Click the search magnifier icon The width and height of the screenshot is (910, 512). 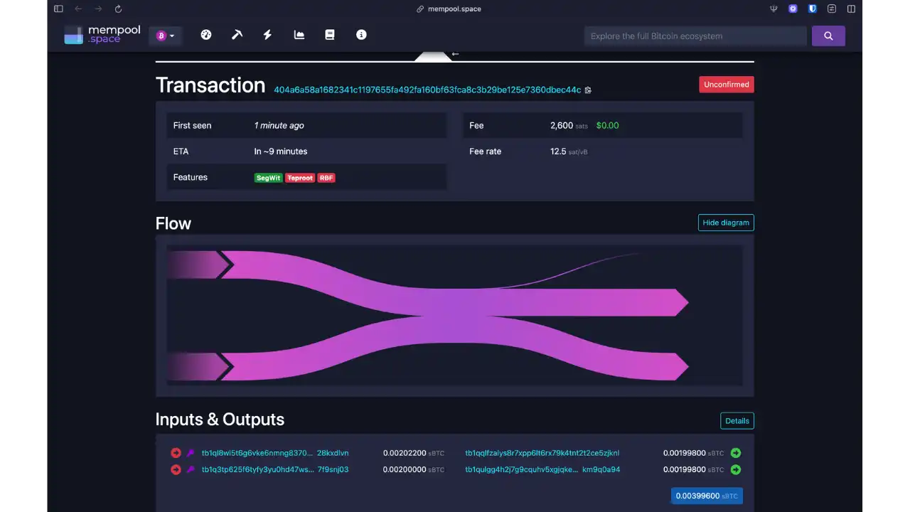pos(828,35)
